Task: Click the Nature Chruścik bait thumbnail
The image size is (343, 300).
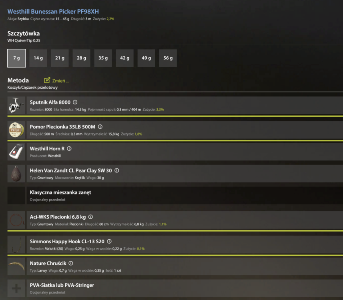Action: pyautogui.click(x=16, y=266)
